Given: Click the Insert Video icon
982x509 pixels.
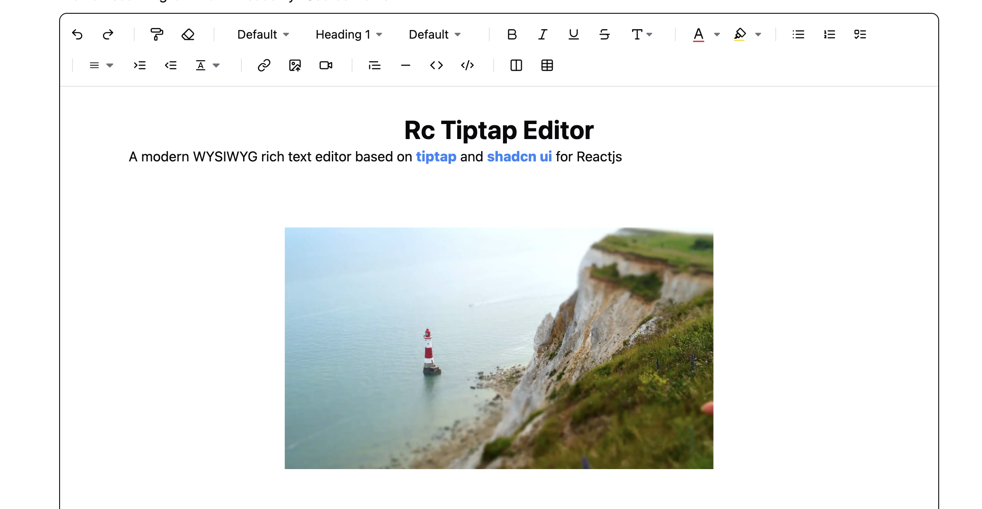Looking at the screenshot, I should pos(326,65).
